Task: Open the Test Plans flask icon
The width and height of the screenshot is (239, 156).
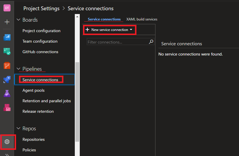Action: [7, 93]
